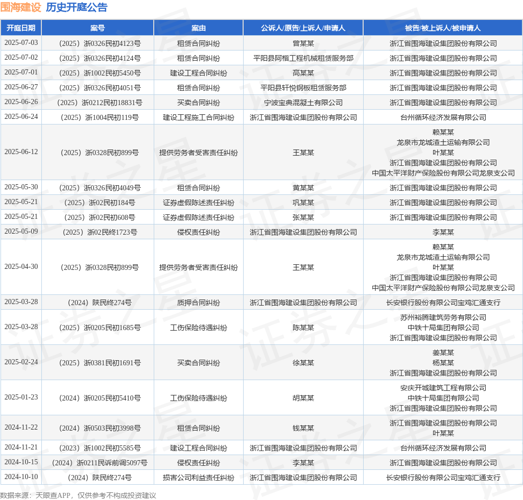Click case number (2025)浙0326民初4124号

click(x=100, y=58)
